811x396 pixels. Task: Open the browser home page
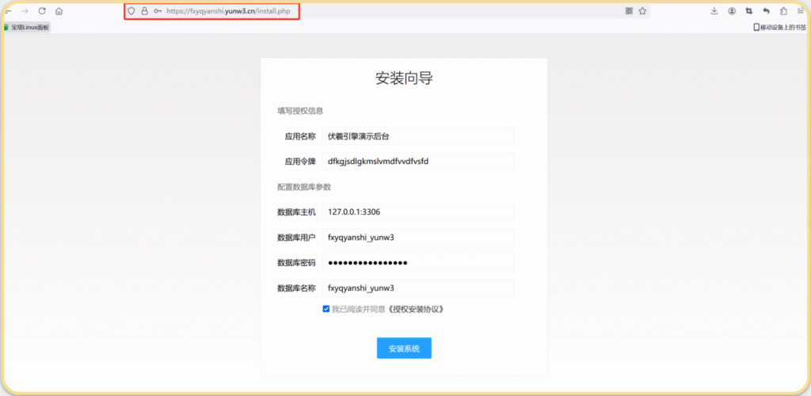[59, 11]
